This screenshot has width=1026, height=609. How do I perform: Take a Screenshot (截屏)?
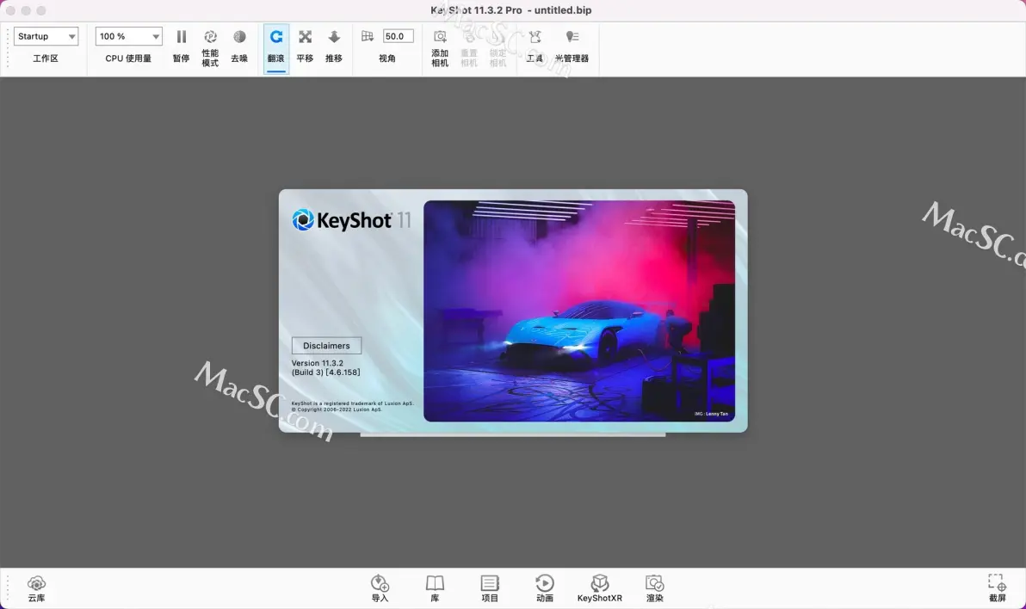(x=998, y=588)
